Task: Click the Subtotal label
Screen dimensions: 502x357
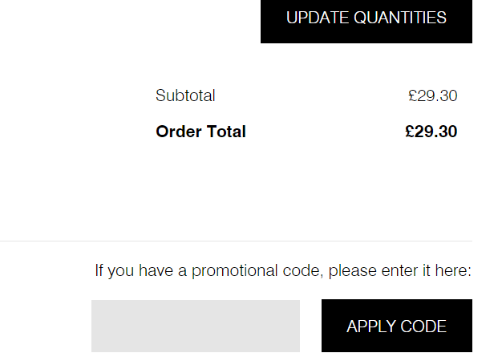Action: 185,95
